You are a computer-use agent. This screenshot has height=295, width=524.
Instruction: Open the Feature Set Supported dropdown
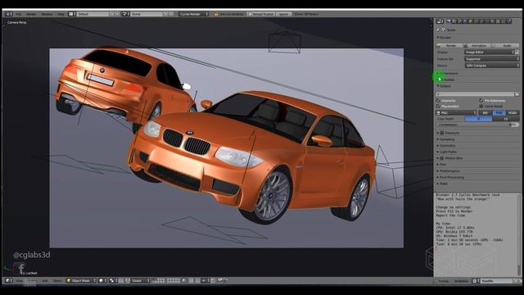[492, 59]
